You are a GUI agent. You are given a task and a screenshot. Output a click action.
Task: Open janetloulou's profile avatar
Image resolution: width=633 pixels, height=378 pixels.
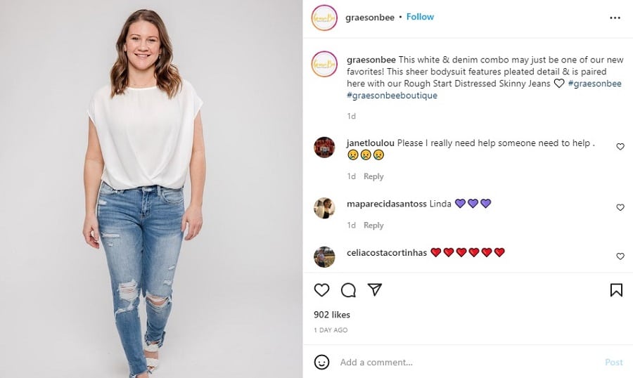[324, 147]
